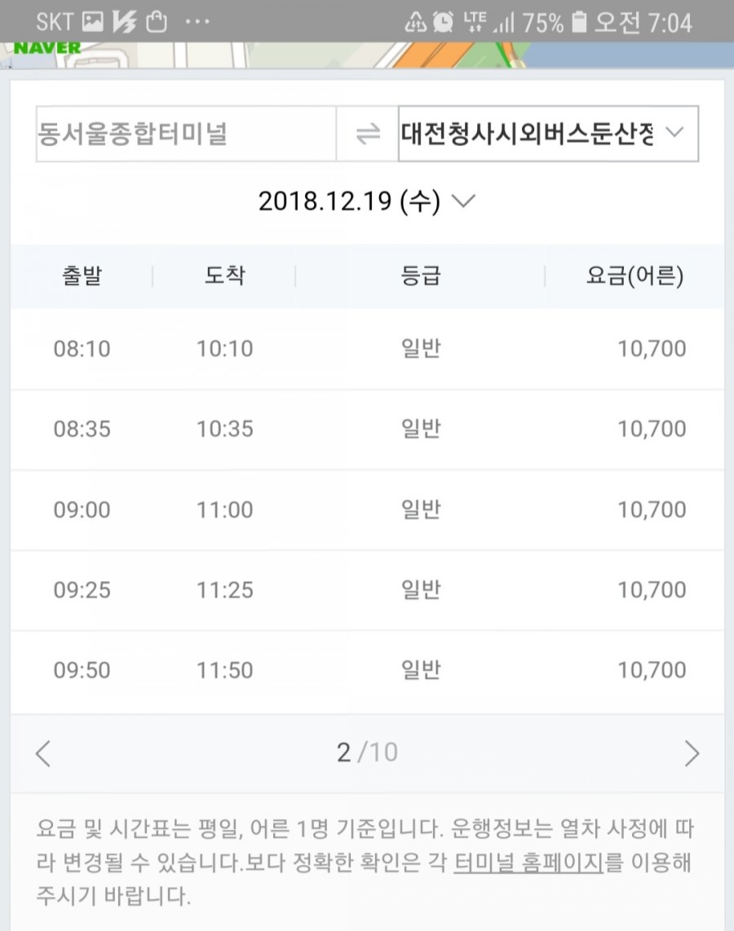This screenshot has width=734, height=931.
Task: Tap the shopping bag notification icon
Action: (157, 22)
